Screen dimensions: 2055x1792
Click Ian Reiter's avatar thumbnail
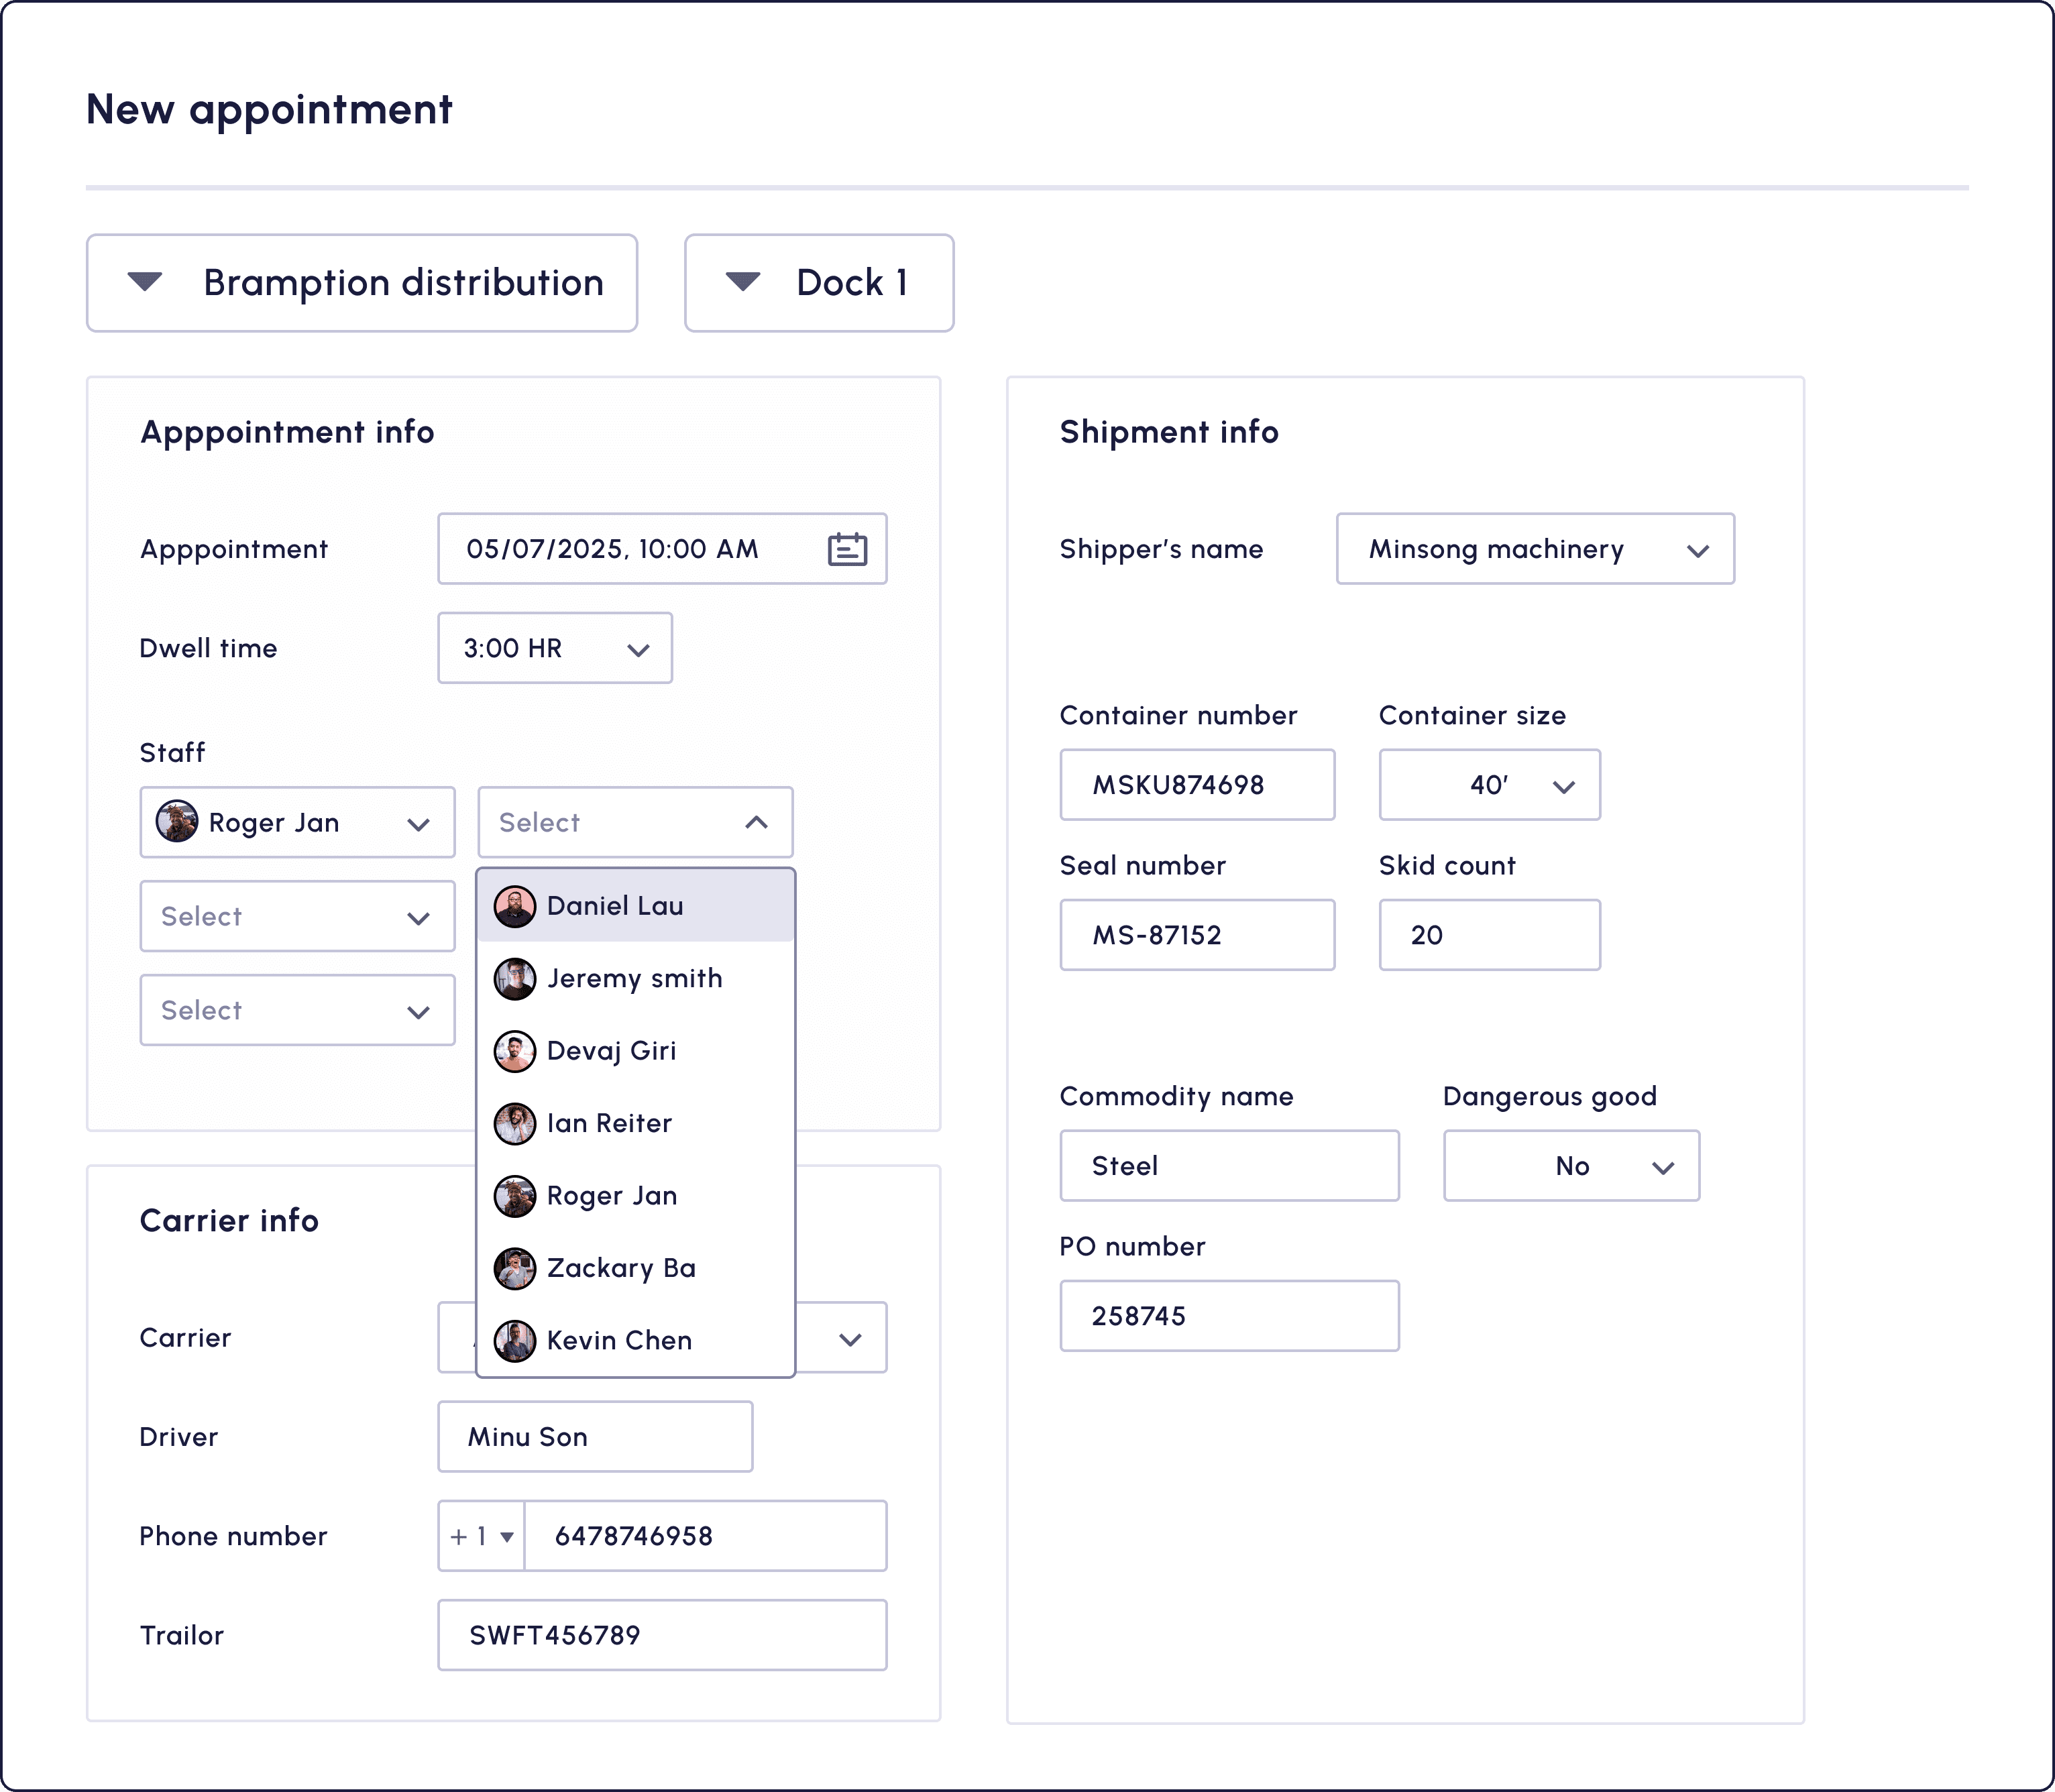515,1123
